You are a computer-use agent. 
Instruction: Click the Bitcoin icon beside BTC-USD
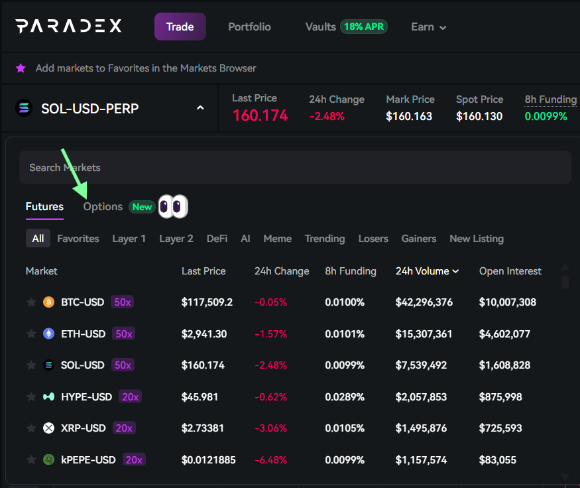49,302
